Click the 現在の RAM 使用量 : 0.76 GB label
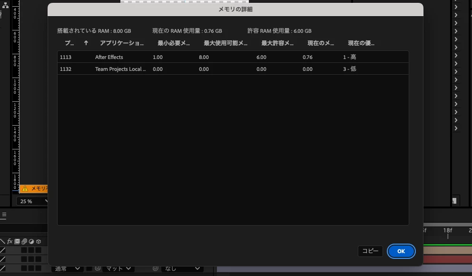 pos(187,31)
